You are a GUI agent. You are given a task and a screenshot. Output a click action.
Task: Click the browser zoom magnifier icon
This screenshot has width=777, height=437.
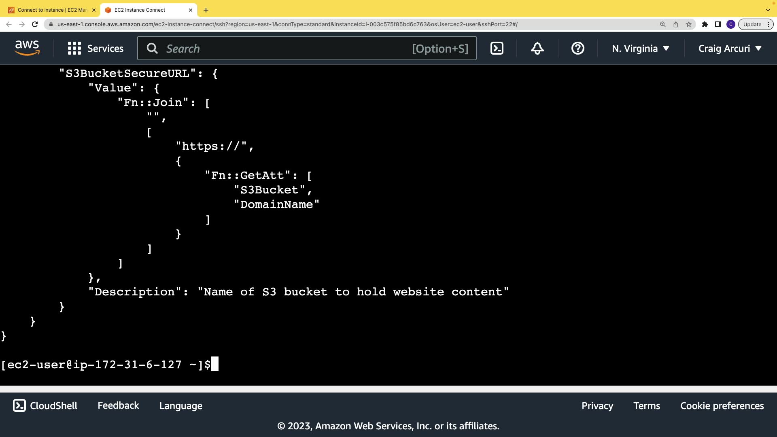[x=662, y=24]
